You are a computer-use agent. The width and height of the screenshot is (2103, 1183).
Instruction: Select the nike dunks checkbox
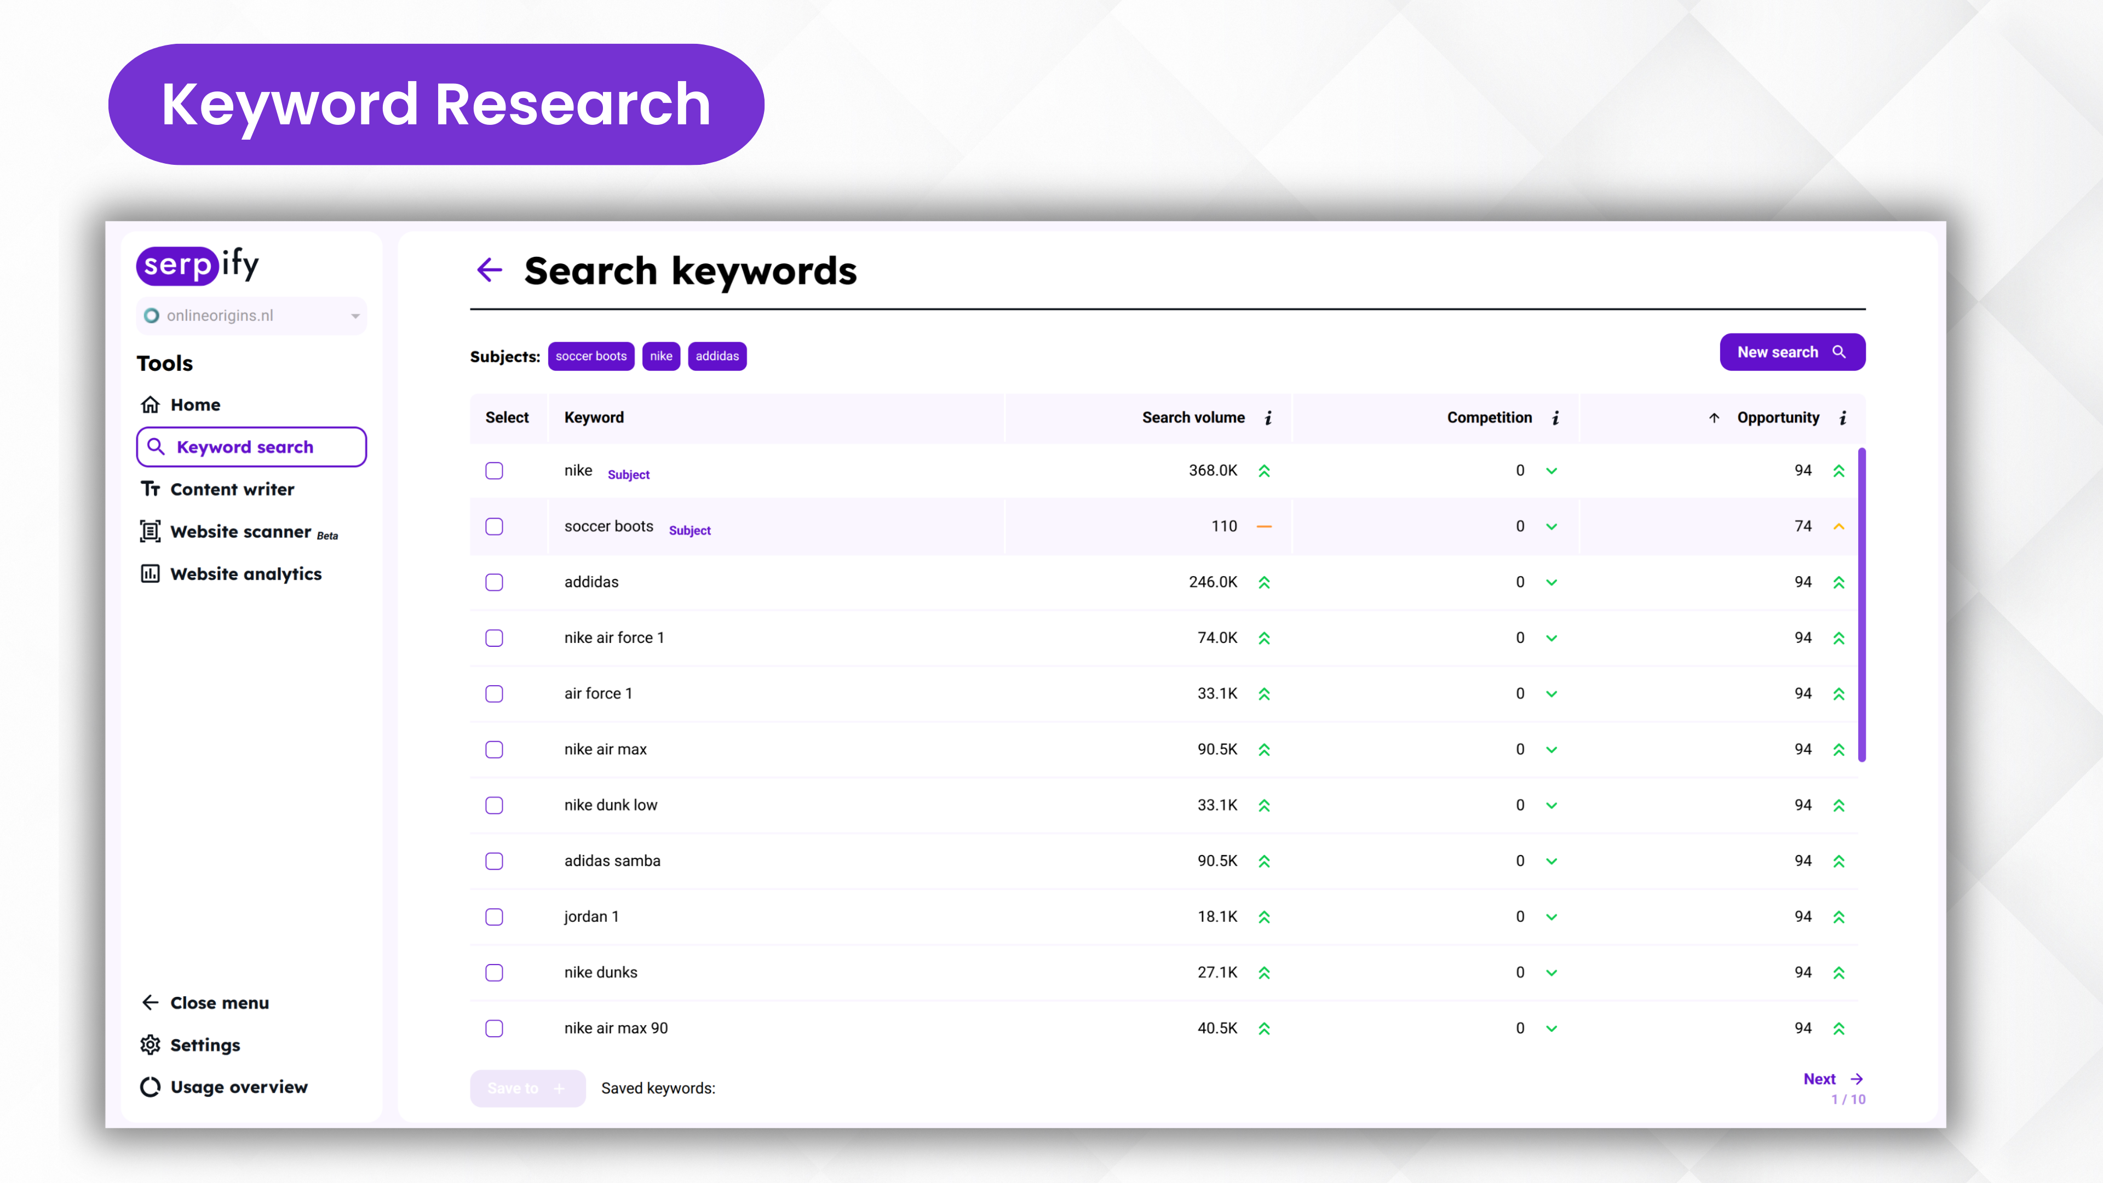tap(494, 973)
